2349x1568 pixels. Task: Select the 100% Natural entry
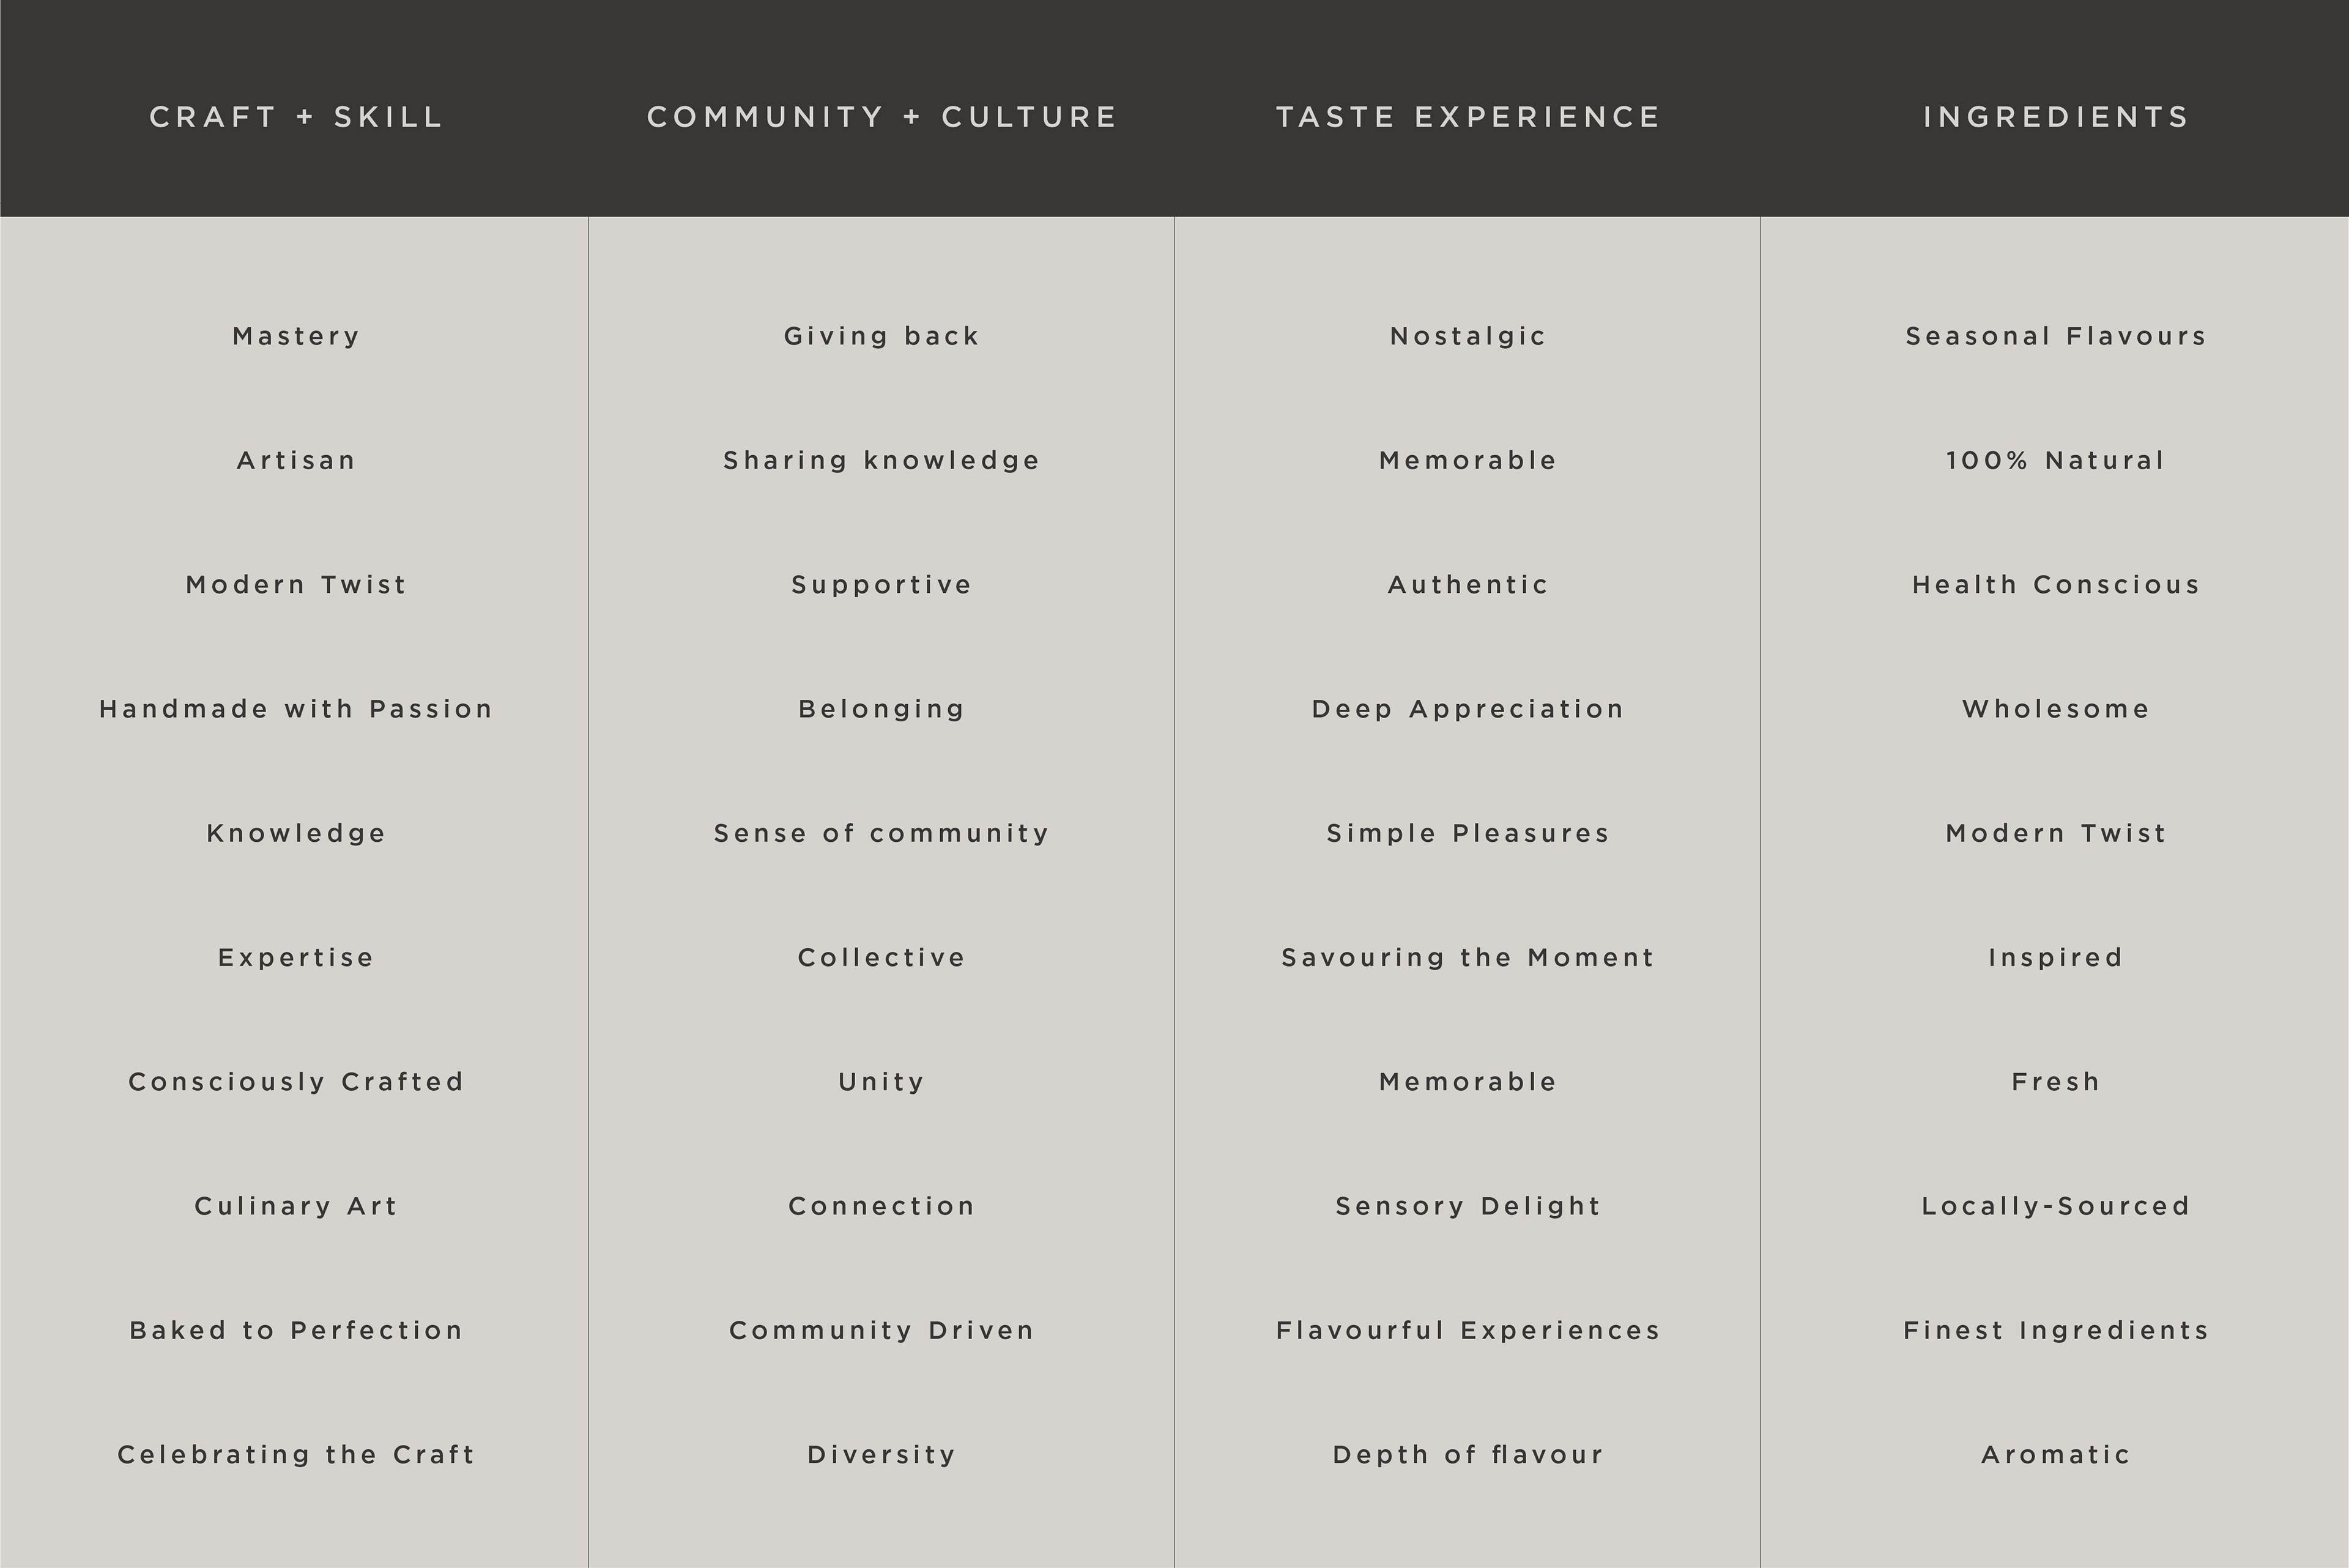(x=2056, y=461)
